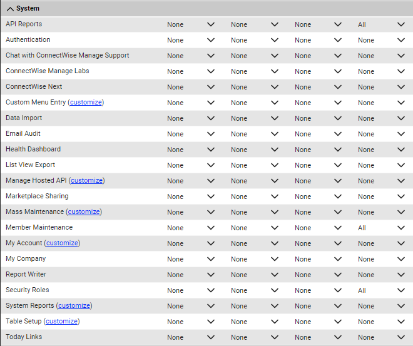Image resolution: width=413 pixels, height=346 pixels.
Task: Click customize link for Custom Menu Entry
Action: point(86,102)
